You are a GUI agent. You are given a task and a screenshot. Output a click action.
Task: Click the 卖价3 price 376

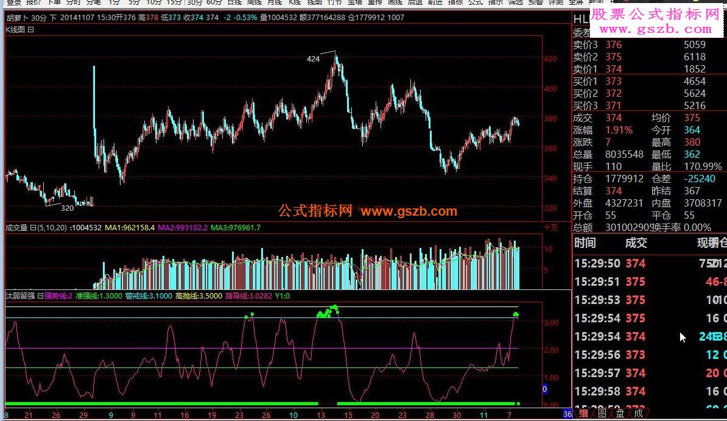tap(613, 45)
